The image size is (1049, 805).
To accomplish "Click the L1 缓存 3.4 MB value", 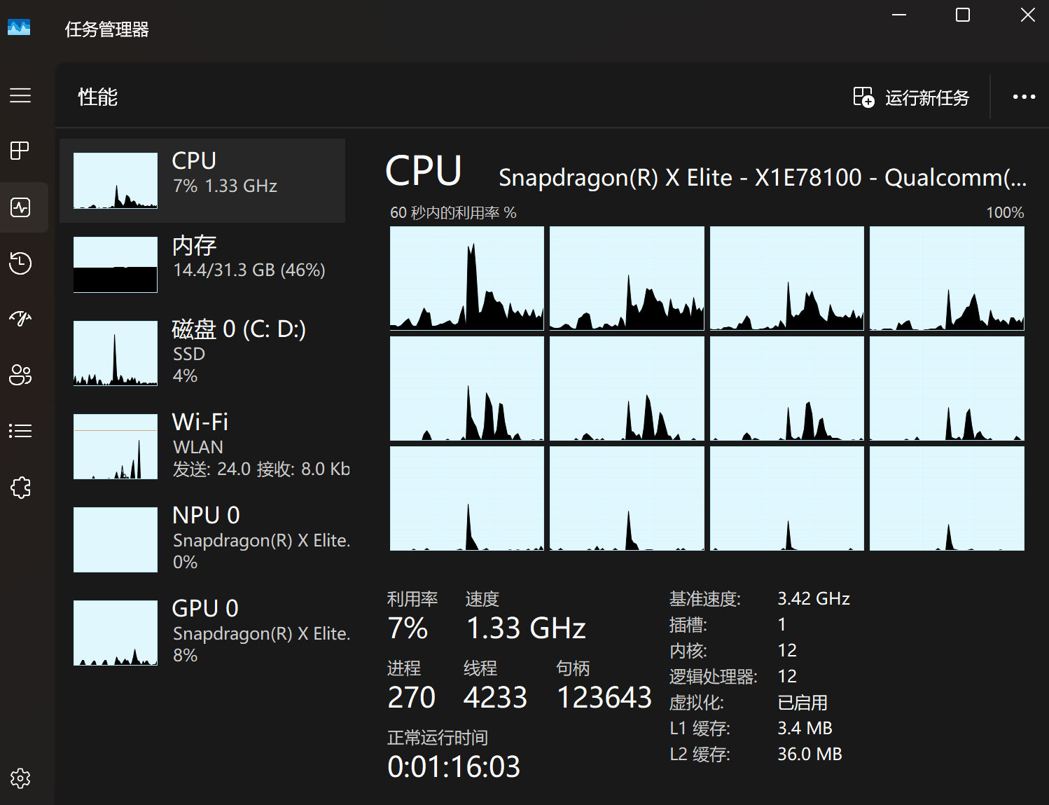I will (805, 728).
